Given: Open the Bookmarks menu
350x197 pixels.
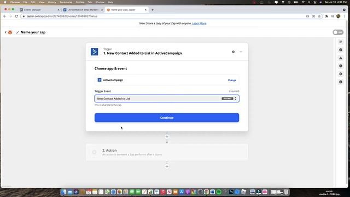Looking at the screenshot, I should coord(66,2).
